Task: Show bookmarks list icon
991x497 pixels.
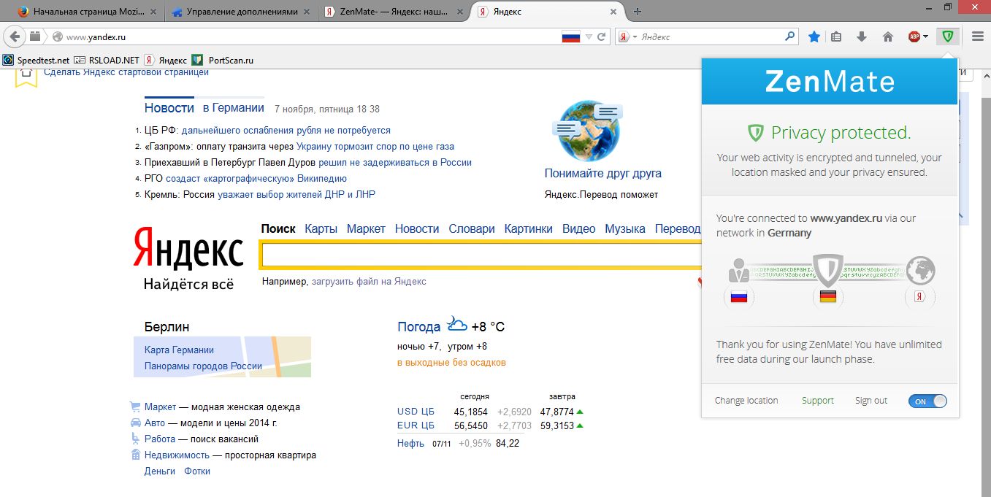Action: point(837,36)
